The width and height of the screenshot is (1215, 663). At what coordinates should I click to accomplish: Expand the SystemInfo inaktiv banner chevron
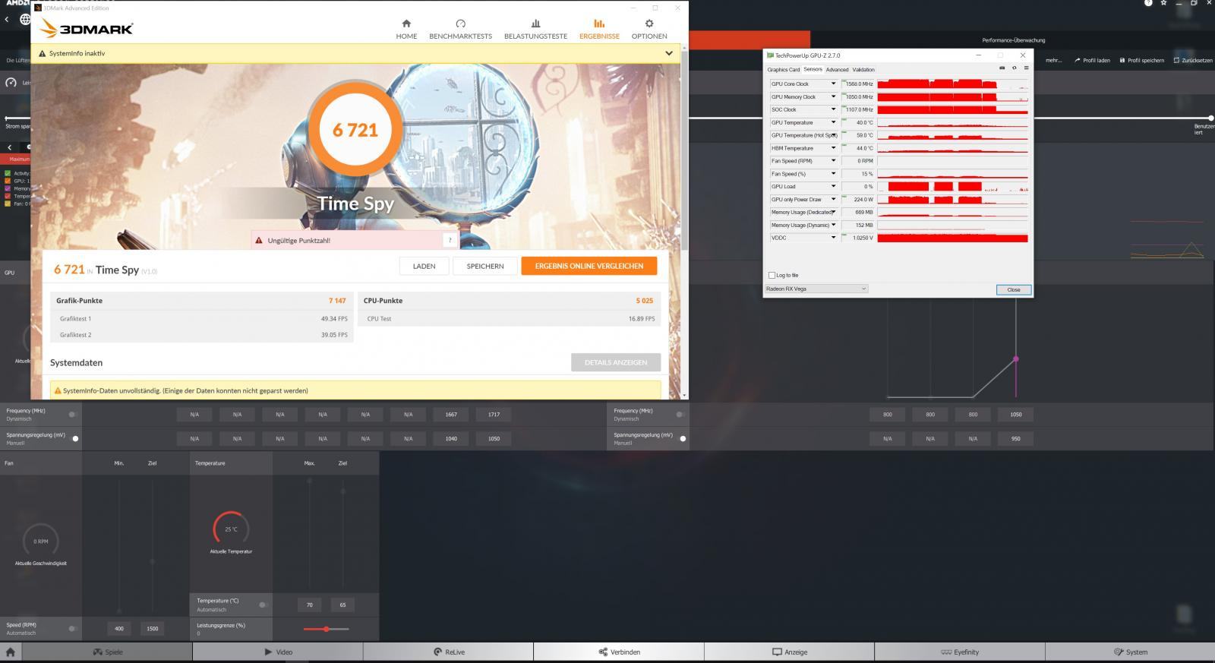(x=668, y=53)
